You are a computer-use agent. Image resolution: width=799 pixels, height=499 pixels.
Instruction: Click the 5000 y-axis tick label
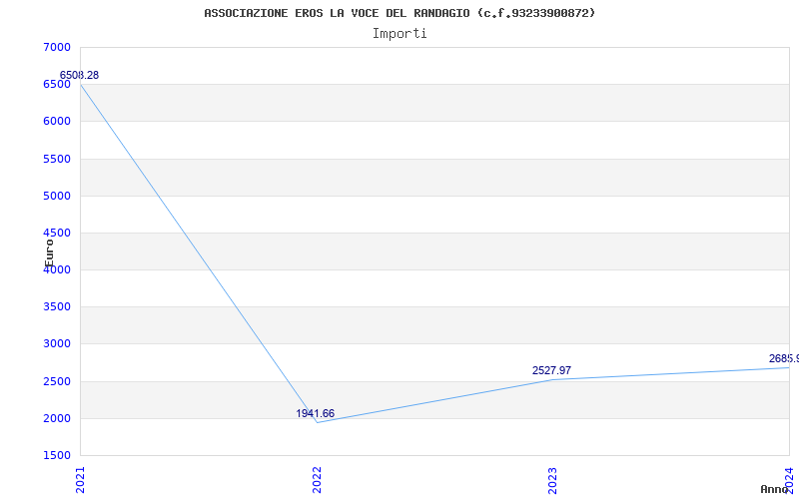(57, 196)
